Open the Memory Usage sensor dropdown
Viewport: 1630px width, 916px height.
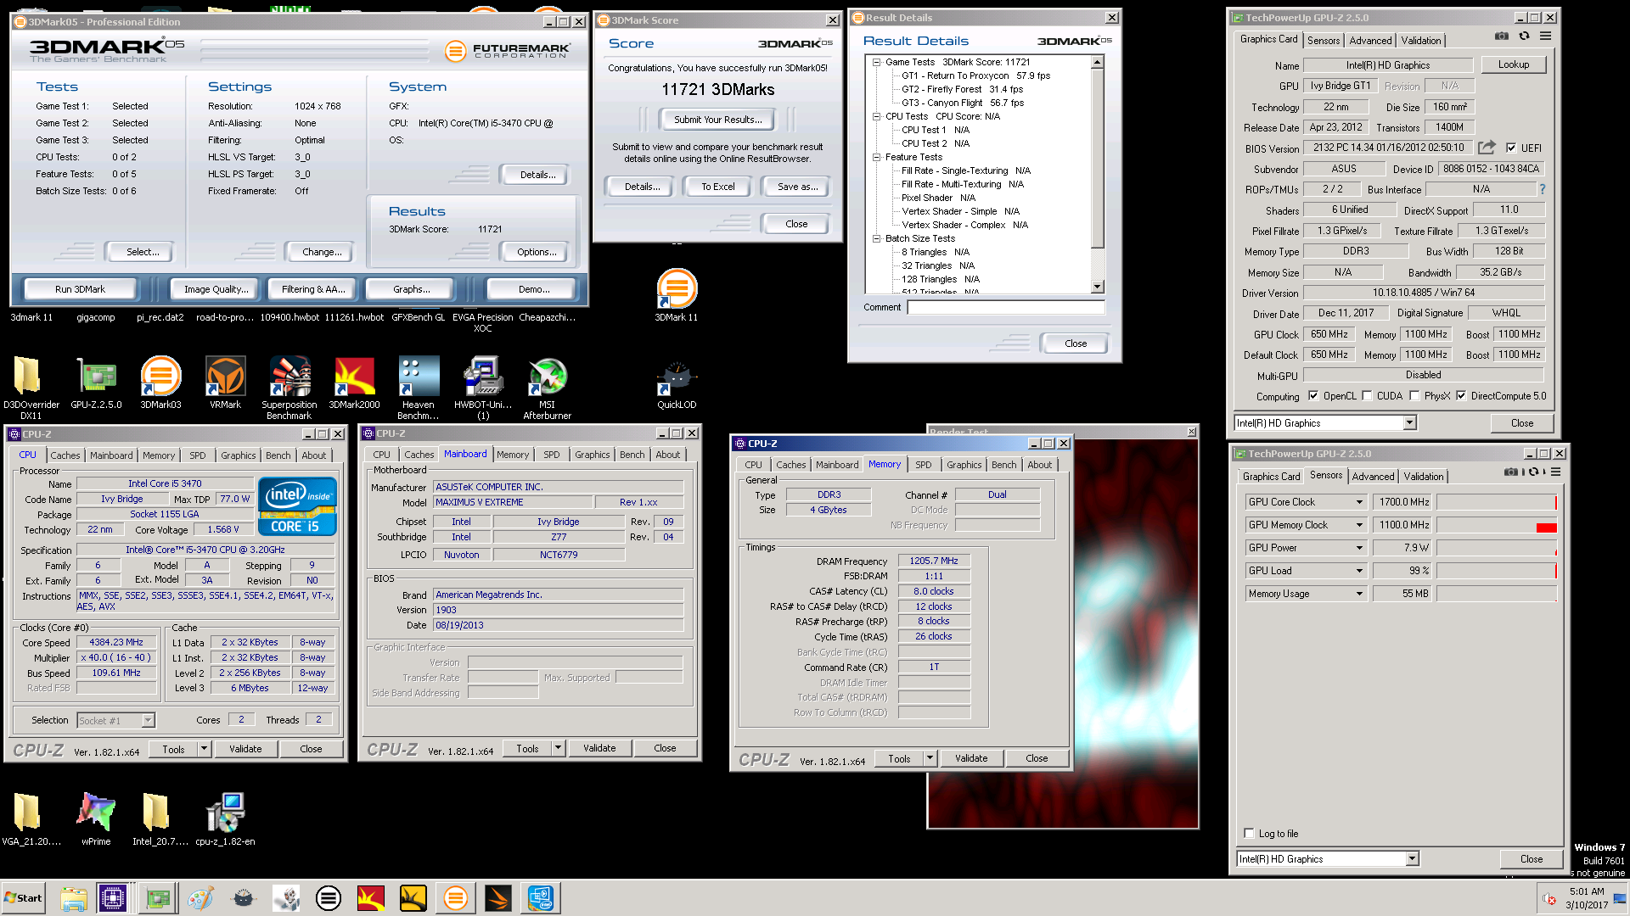tap(1359, 594)
